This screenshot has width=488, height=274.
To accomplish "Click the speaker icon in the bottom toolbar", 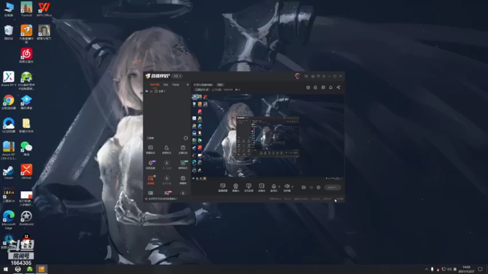I will [x=287, y=188].
